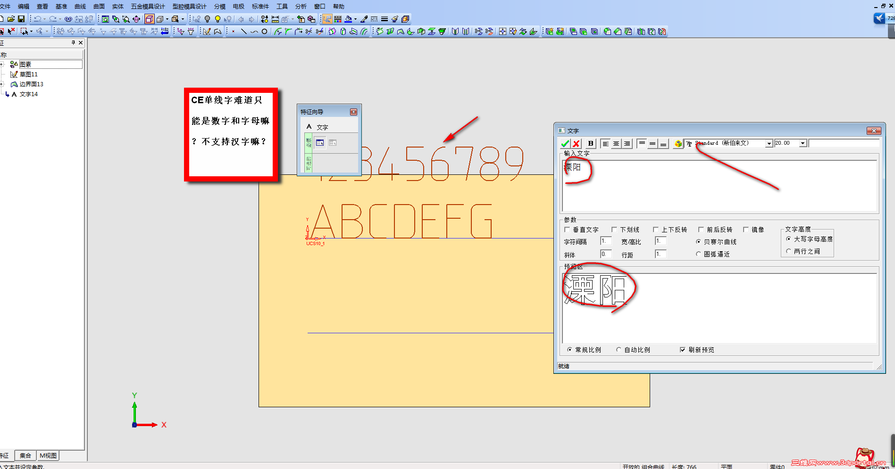Align text right in 文字 dialog
Image resolution: width=895 pixels, height=469 pixels.
tap(627, 143)
